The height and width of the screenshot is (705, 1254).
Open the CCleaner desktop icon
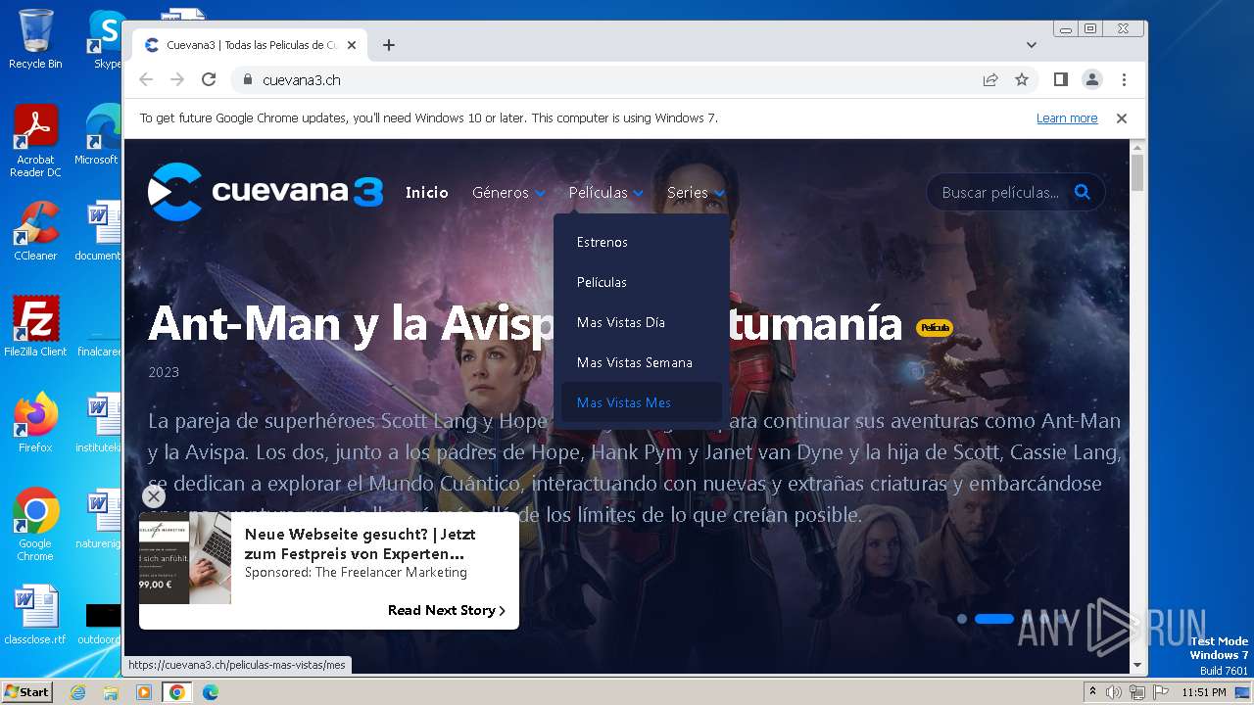(x=35, y=231)
